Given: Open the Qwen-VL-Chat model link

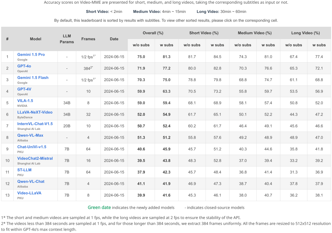Looking at the screenshot, I should [x=31, y=181].
